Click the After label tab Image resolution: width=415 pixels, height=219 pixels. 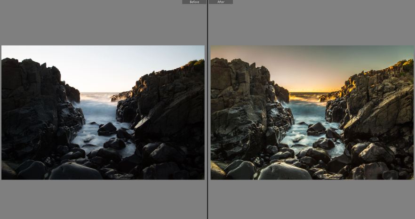pyautogui.click(x=220, y=2)
